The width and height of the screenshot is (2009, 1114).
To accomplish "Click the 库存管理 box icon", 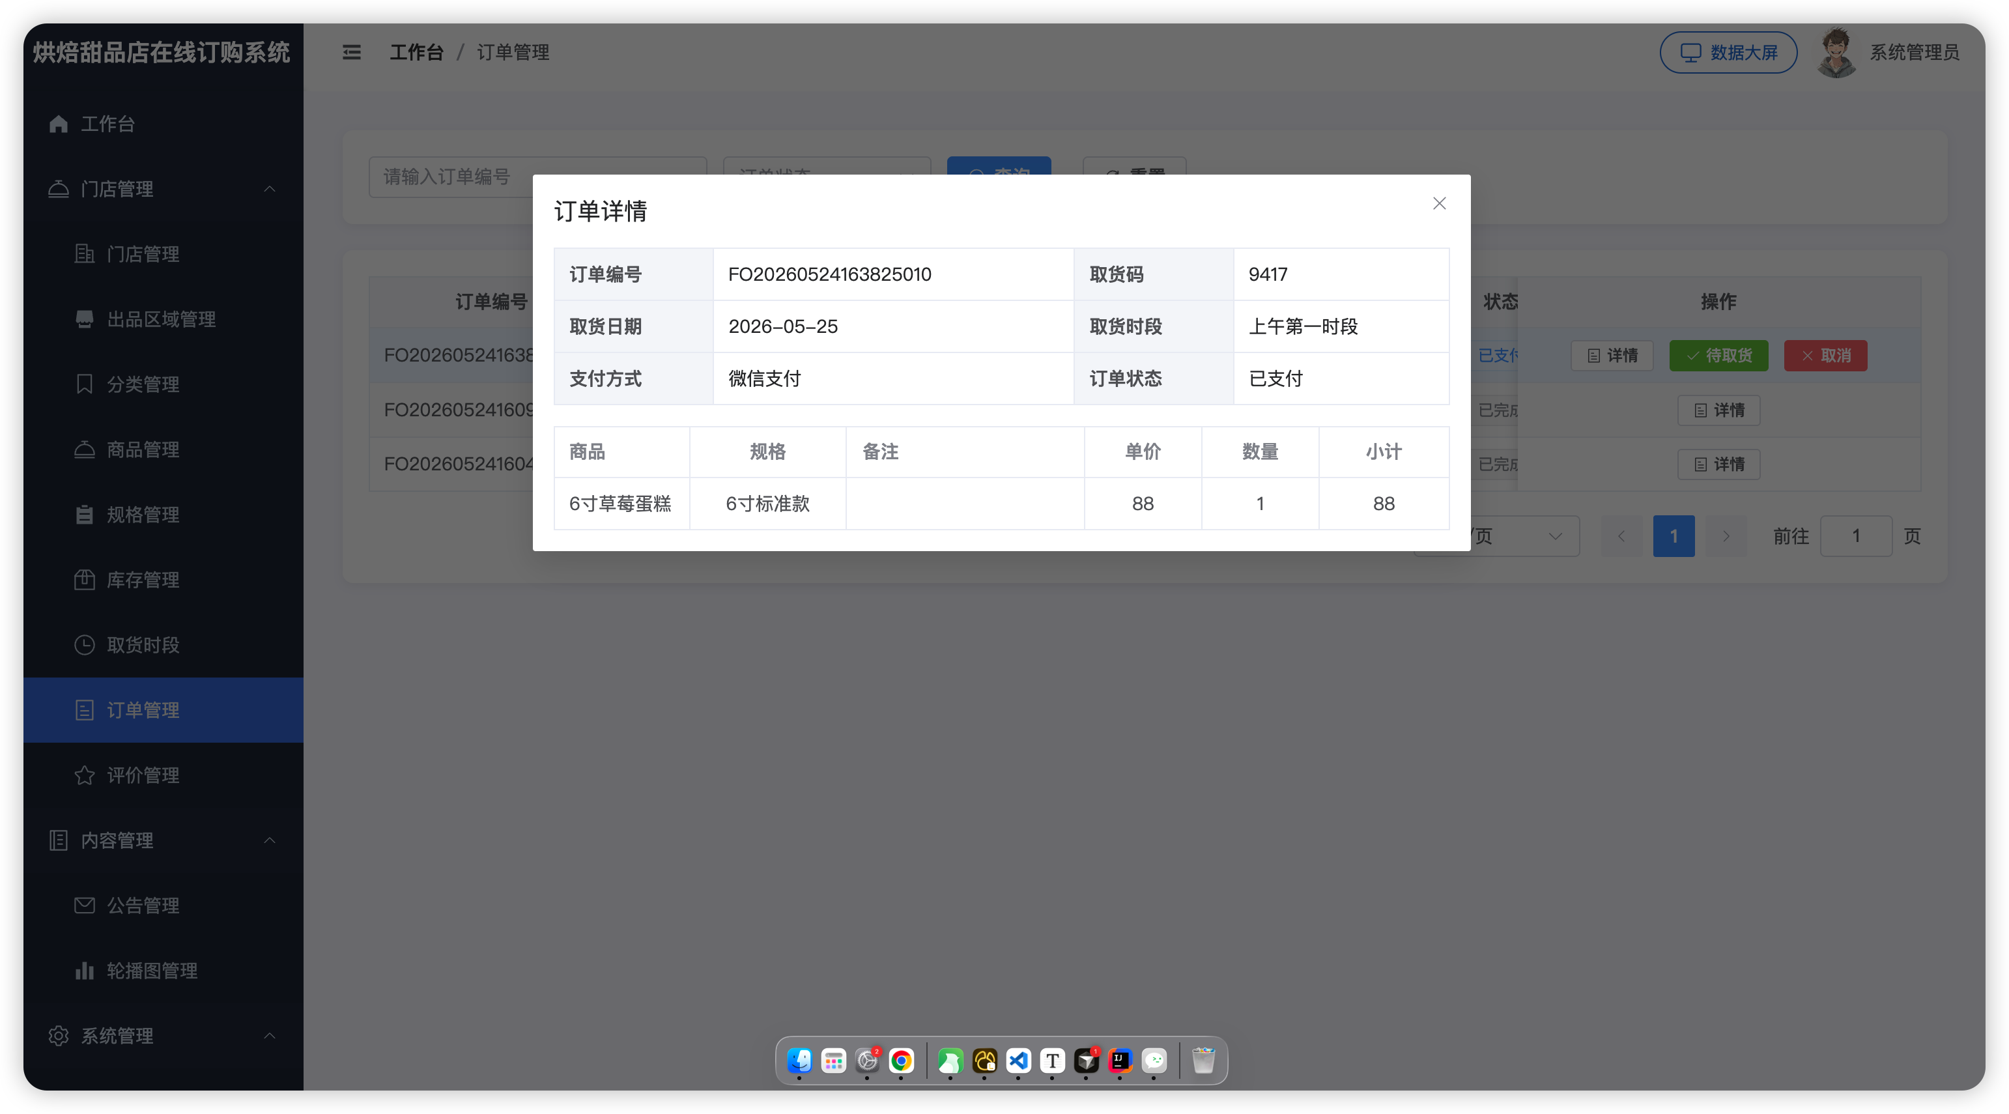I will 84,580.
